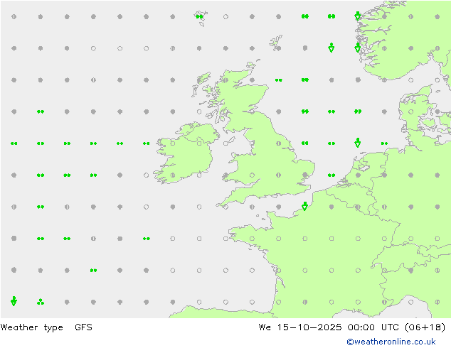Click the green shower symbol in the North Sea west of Denmark

point(358,143)
